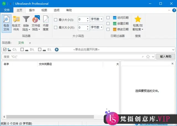Click the D:\ drive icon
Screen dimensions: 177x126
pos(27,50)
